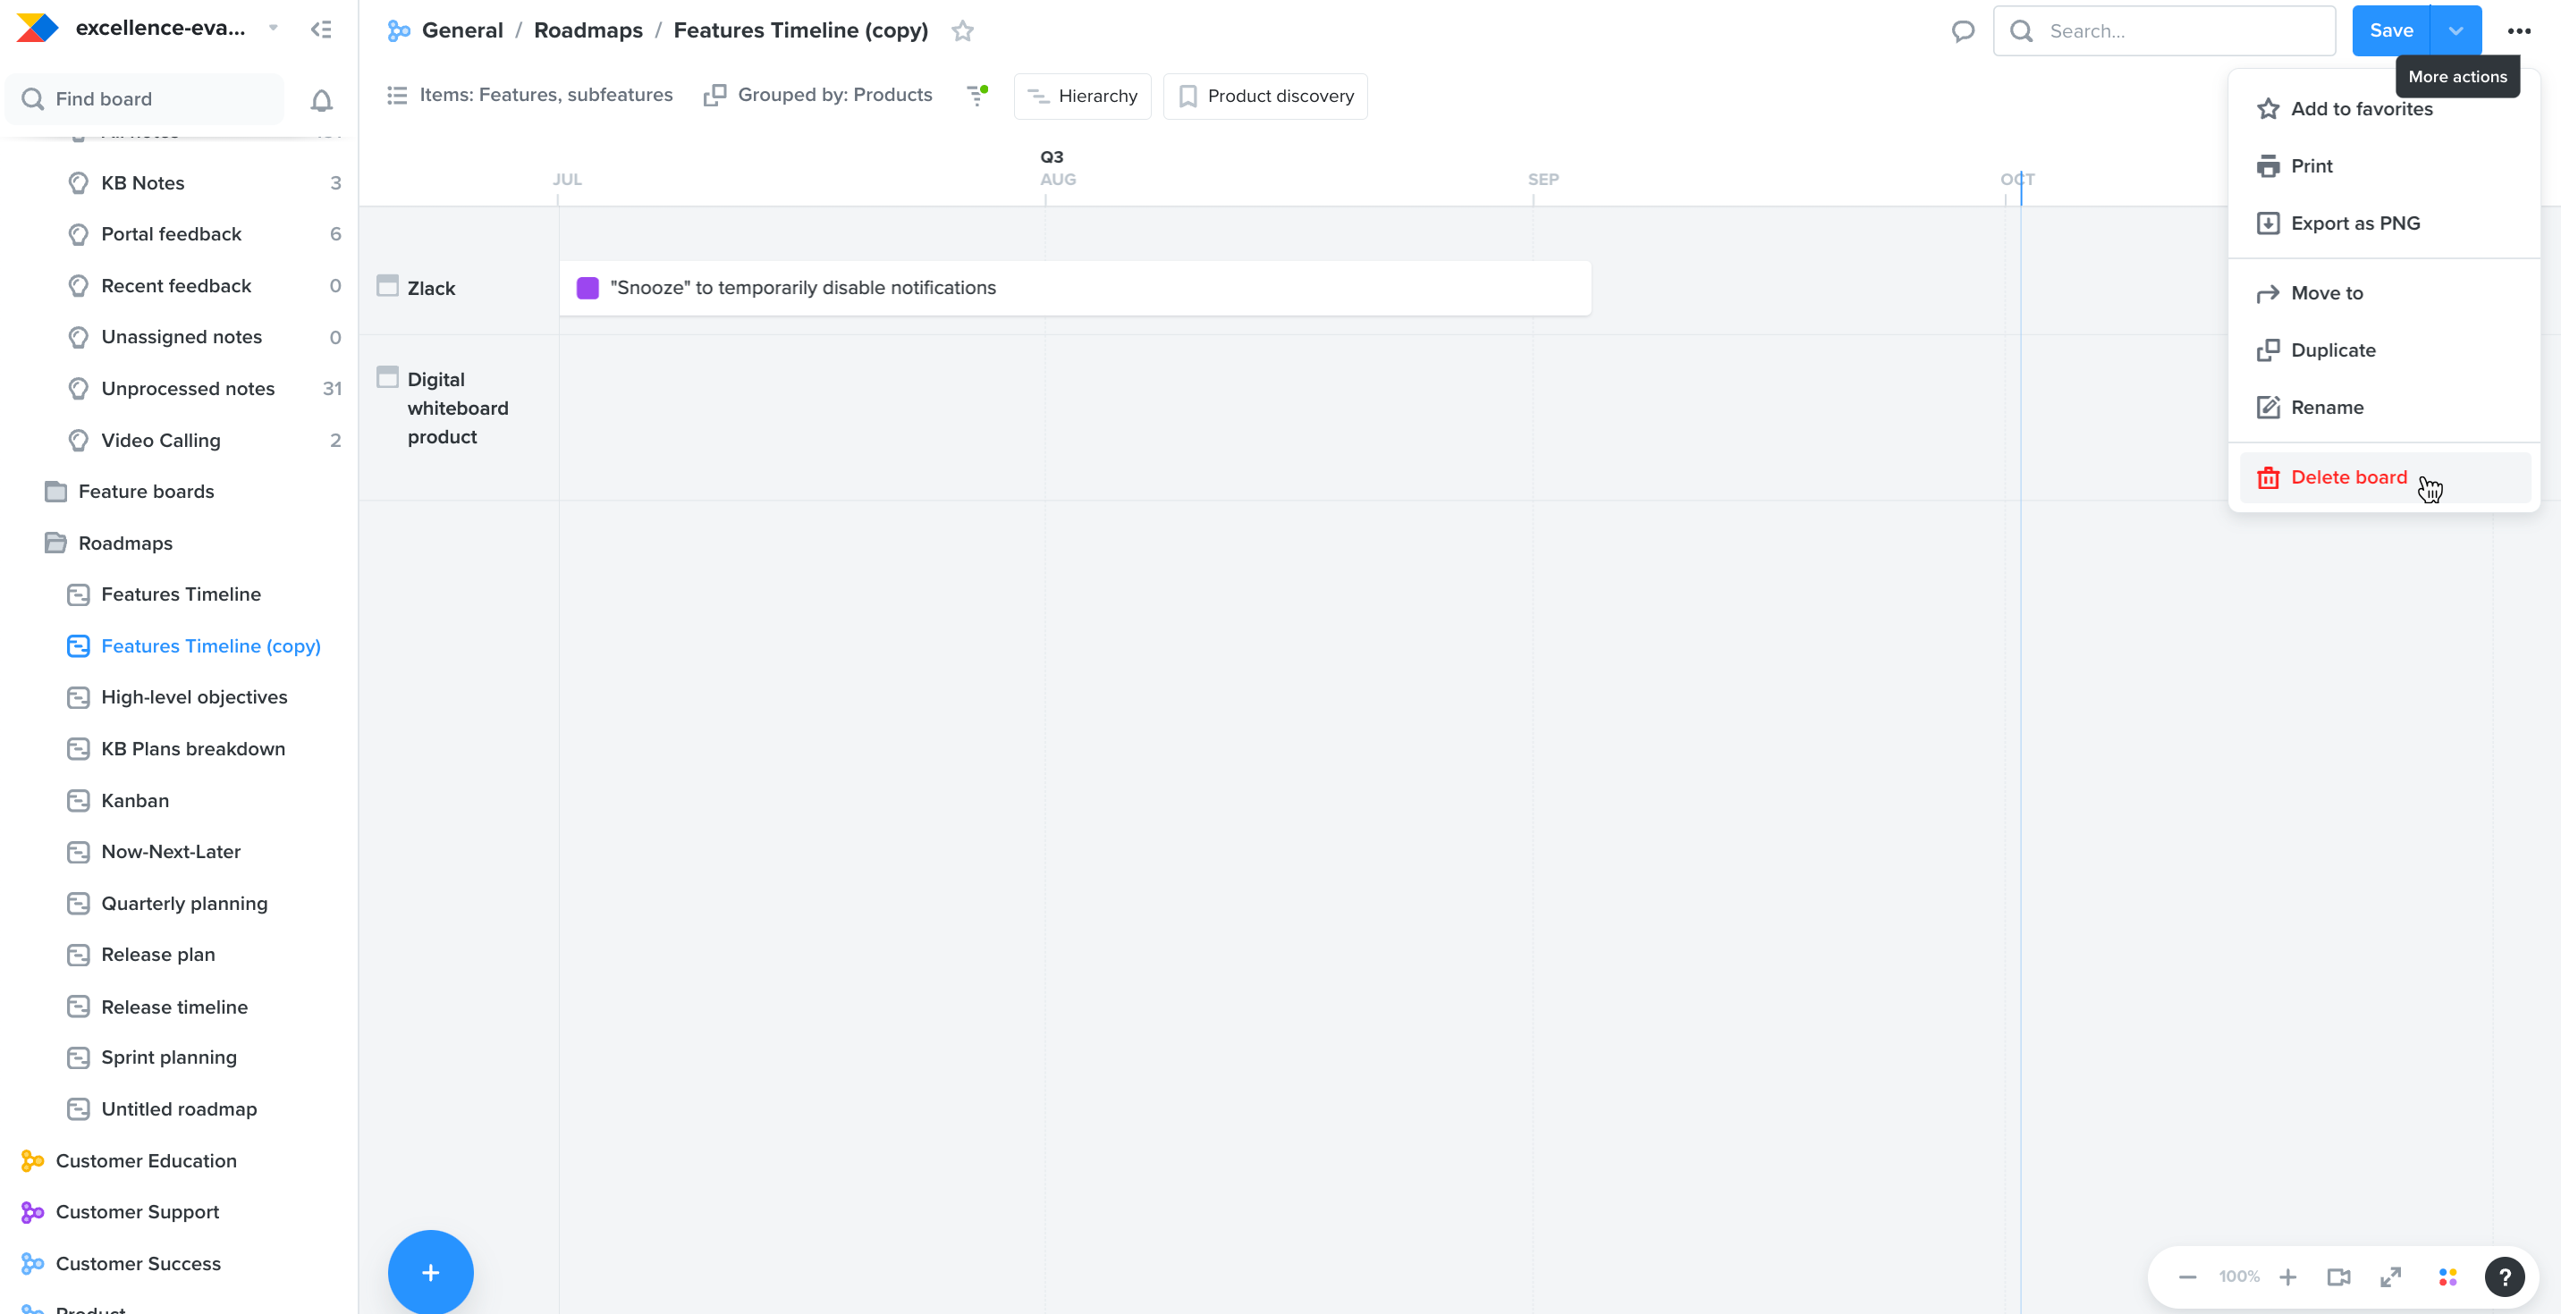Toggle the Hierarchy view
2561x1314 pixels.
(1083, 96)
